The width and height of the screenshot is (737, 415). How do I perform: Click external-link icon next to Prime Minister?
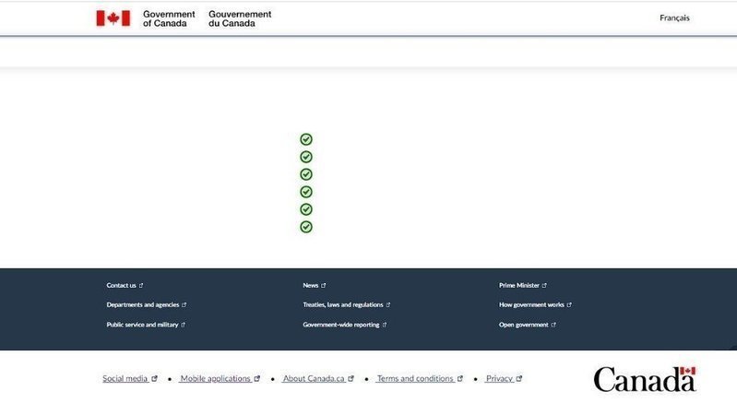coord(544,285)
